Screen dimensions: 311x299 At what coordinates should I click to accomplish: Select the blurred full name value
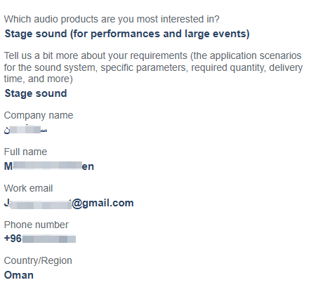click(x=49, y=166)
